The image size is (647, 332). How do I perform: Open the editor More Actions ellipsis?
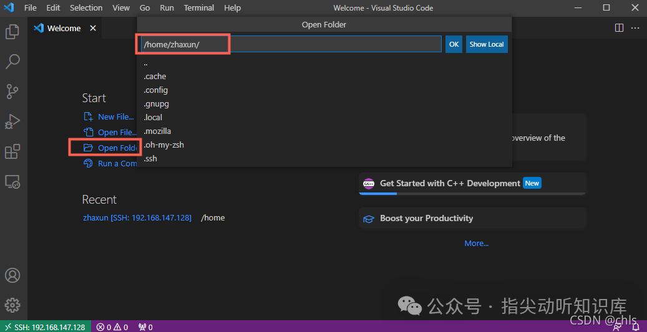[635, 28]
